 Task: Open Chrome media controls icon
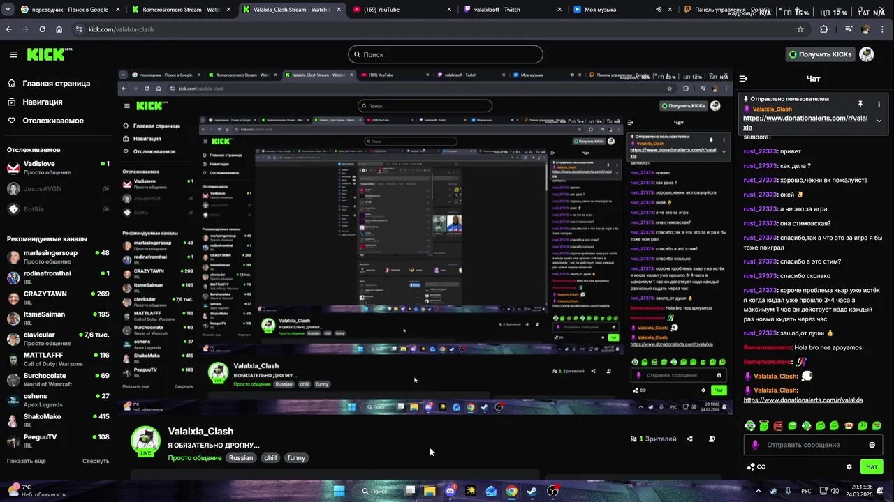pyautogui.click(x=849, y=29)
